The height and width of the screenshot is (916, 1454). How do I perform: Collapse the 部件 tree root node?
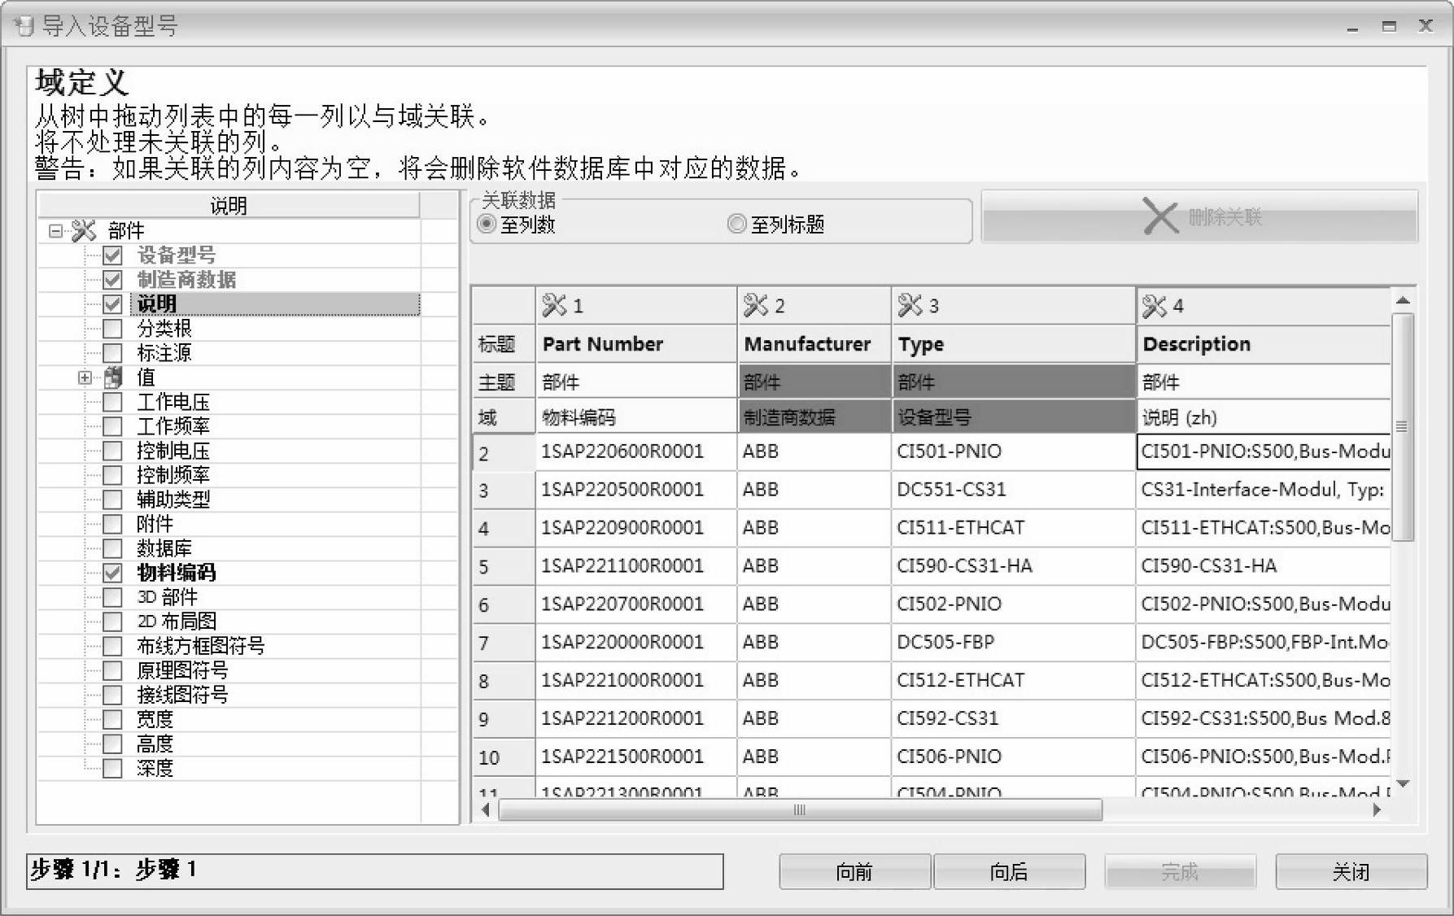(x=55, y=231)
